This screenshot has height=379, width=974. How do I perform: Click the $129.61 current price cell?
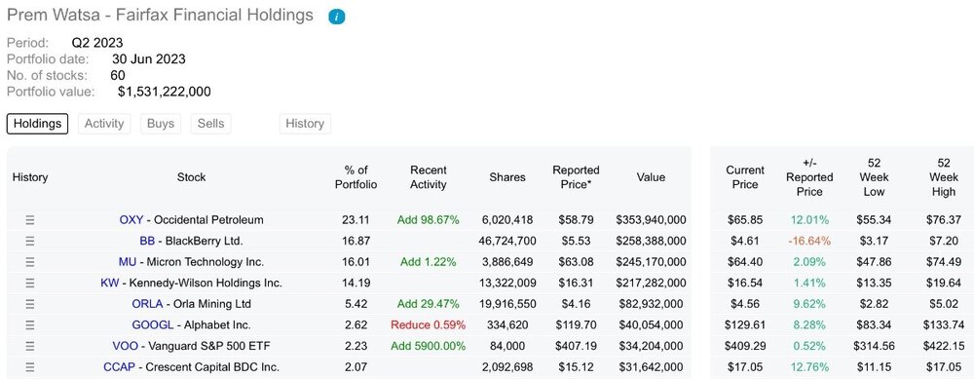click(745, 325)
